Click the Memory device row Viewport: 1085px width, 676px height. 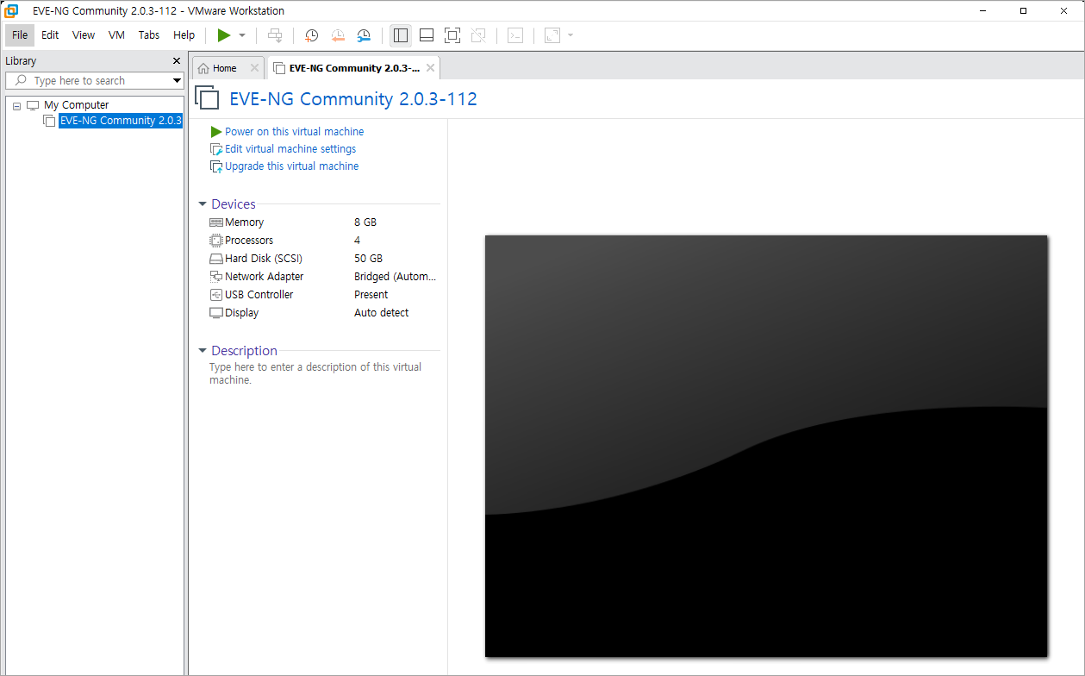(x=324, y=222)
